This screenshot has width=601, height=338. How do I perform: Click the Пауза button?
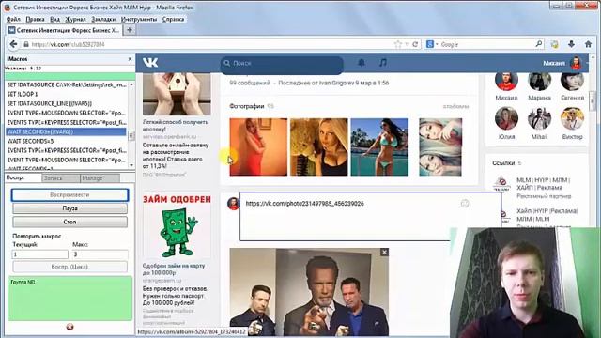(x=69, y=208)
